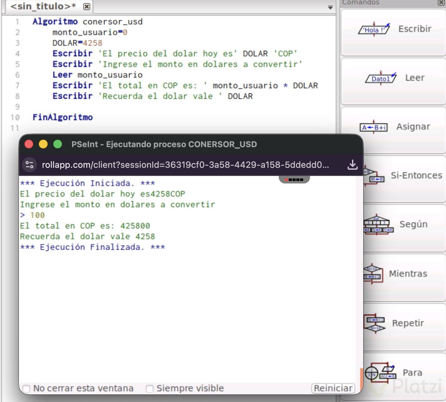Click the recording indicator pill on console
The image size is (446, 402).
tap(294, 179)
